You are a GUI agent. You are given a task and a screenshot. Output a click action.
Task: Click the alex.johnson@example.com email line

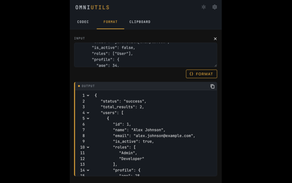(154, 136)
